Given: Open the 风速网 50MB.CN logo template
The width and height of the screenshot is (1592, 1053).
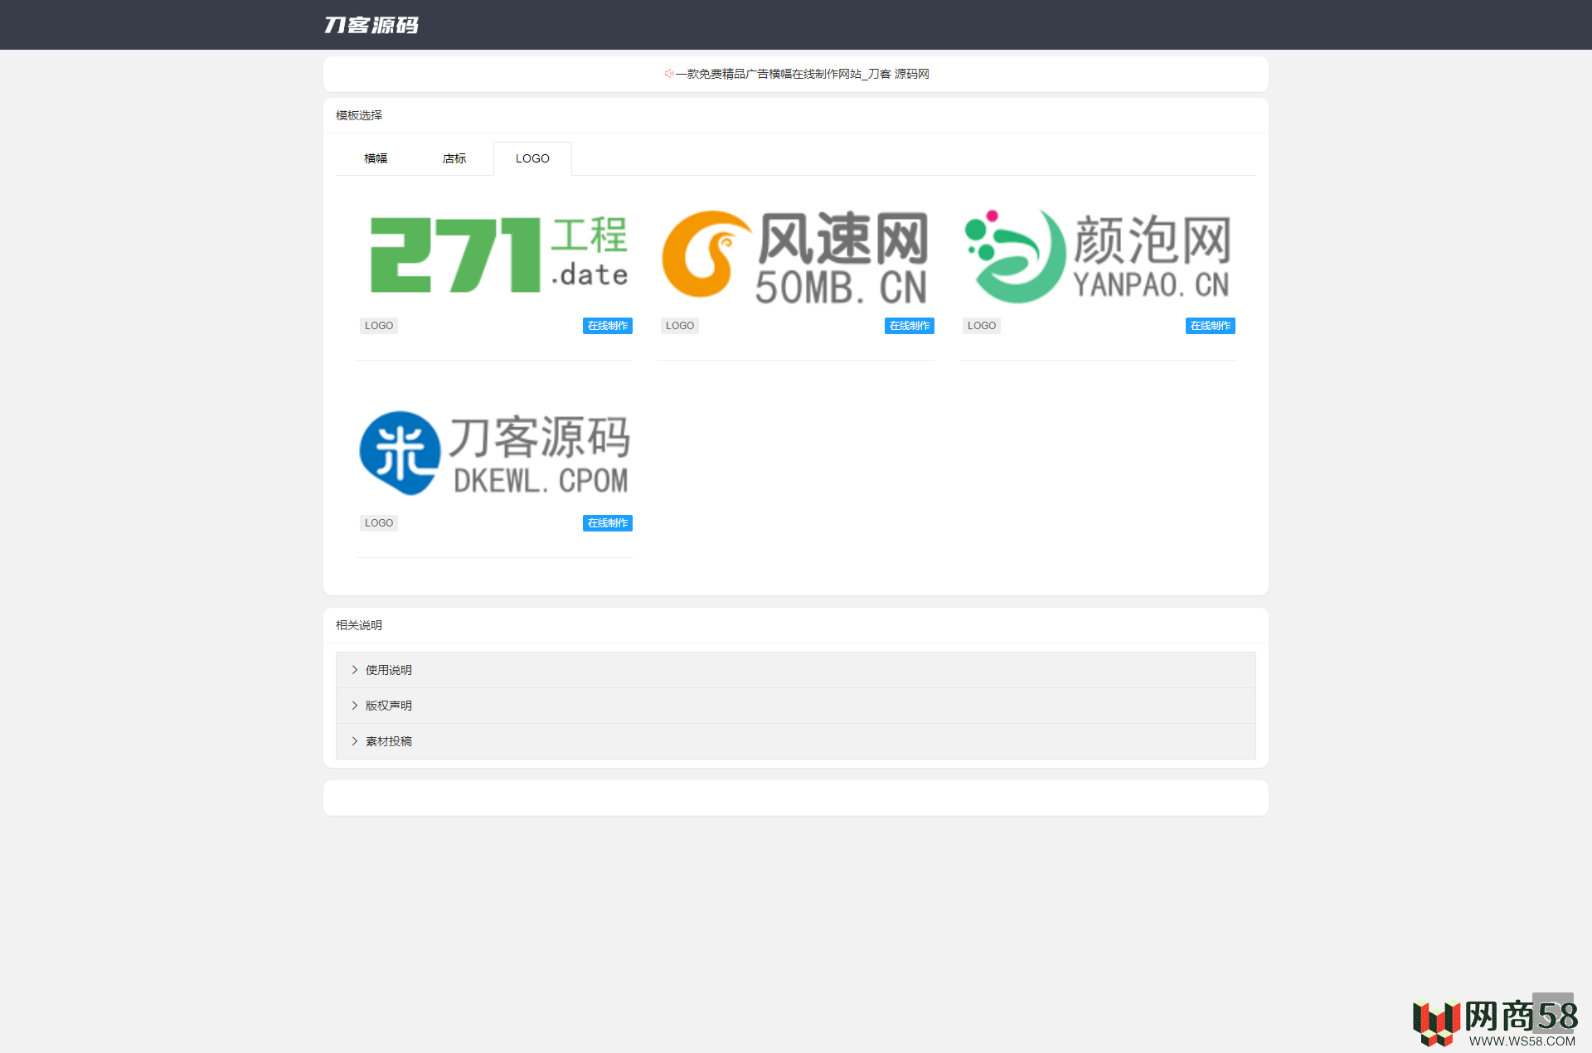Looking at the screenshot, I should pyautogui.click(x=796, y=255).
